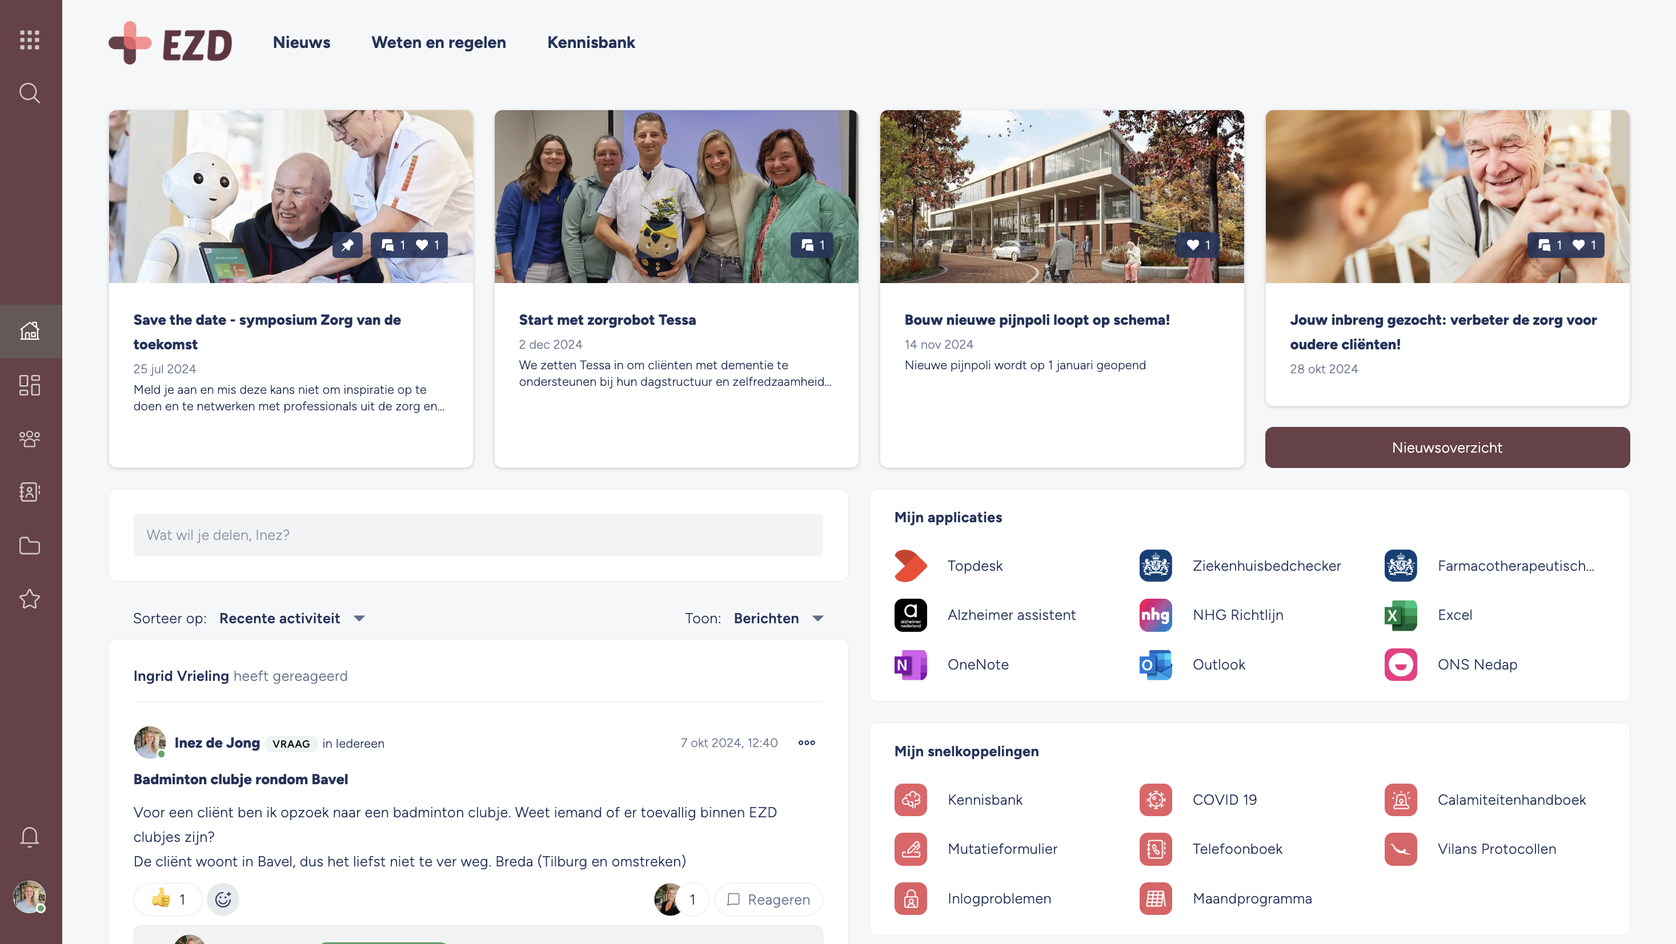Open the Kennisbank top menu item
This screenshot has height=944, width=1676.
591,42
